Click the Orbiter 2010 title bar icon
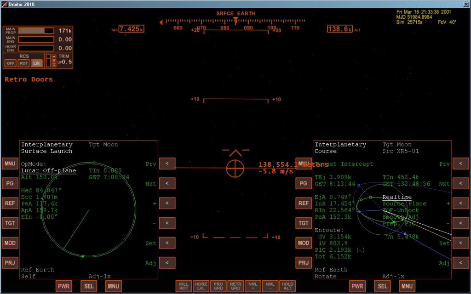Viewport: 471px width, 294px height. 4,4
